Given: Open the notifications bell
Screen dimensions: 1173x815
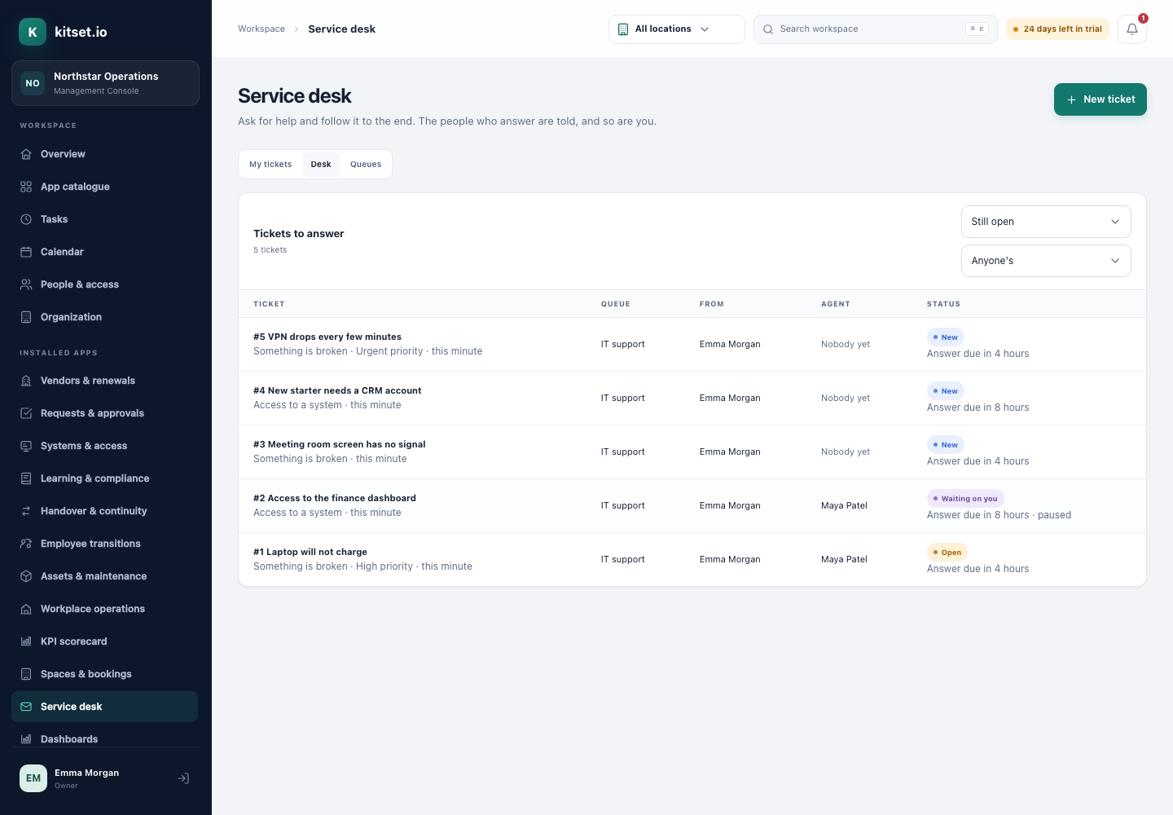Looking at the screenshot, I should pos(1131,29).
